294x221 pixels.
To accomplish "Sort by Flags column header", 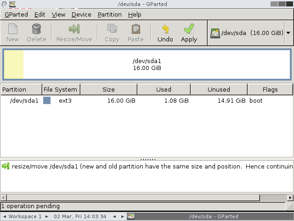I will (270, 89).
